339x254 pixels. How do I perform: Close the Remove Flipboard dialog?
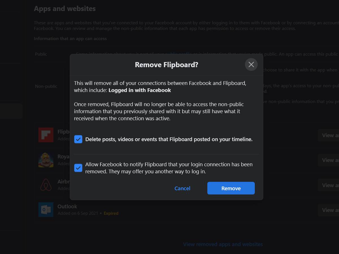251,64
